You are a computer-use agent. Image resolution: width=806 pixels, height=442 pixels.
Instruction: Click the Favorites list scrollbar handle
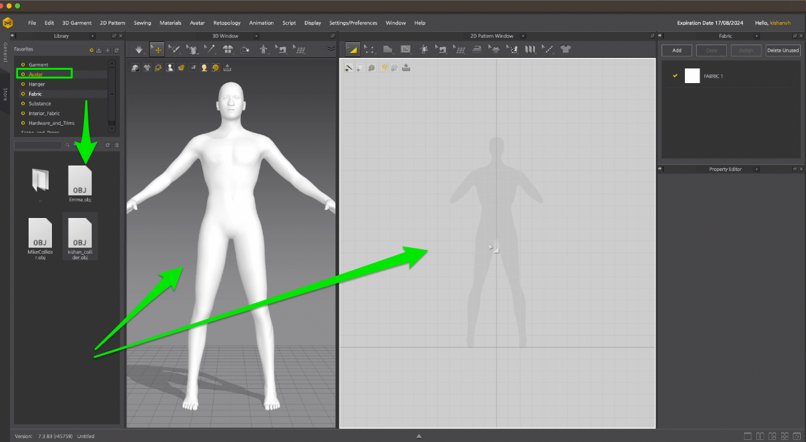click(x=112, y=94)
